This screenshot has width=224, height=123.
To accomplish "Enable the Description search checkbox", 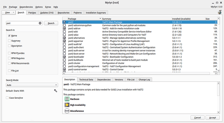I will (x=9, y=46).
